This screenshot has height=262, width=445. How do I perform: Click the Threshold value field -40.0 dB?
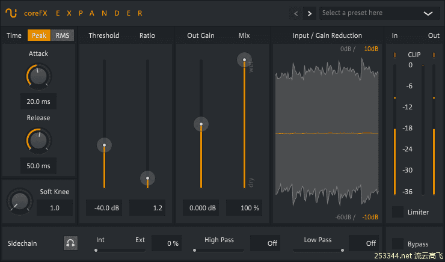(104, 208)
